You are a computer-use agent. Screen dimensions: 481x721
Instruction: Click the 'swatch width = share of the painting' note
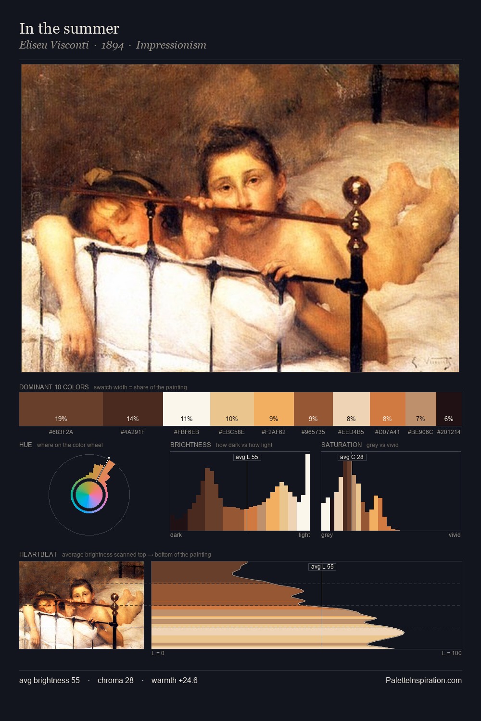click(140, 387)
